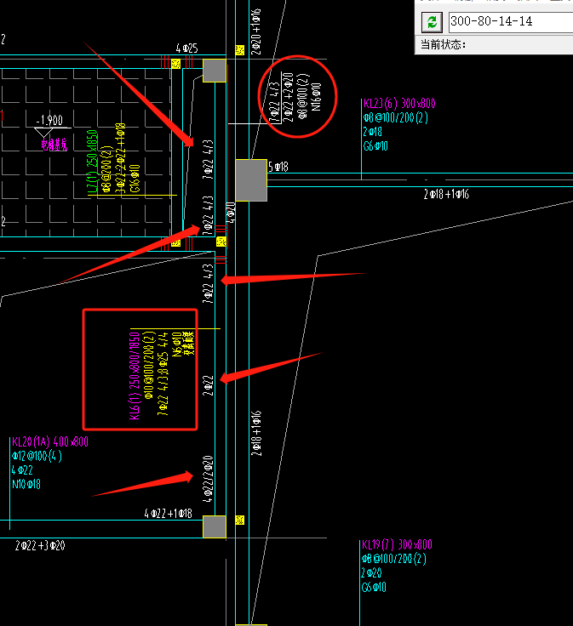The image size is (573, 626).
Task: Click the green refresh icon beside the input box
Action: 432,22
